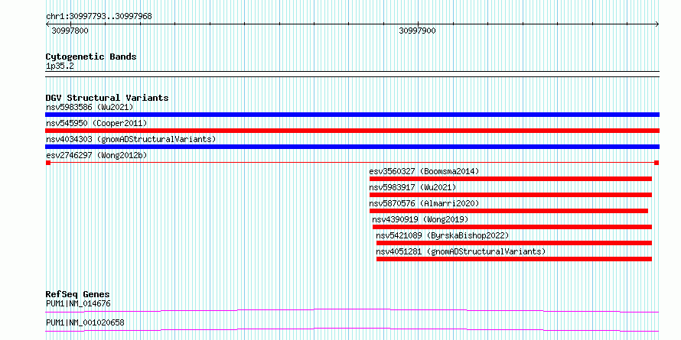681x340 pixels.
Task: Click the red bar for nsv4051281
Action: pos(514,259)
